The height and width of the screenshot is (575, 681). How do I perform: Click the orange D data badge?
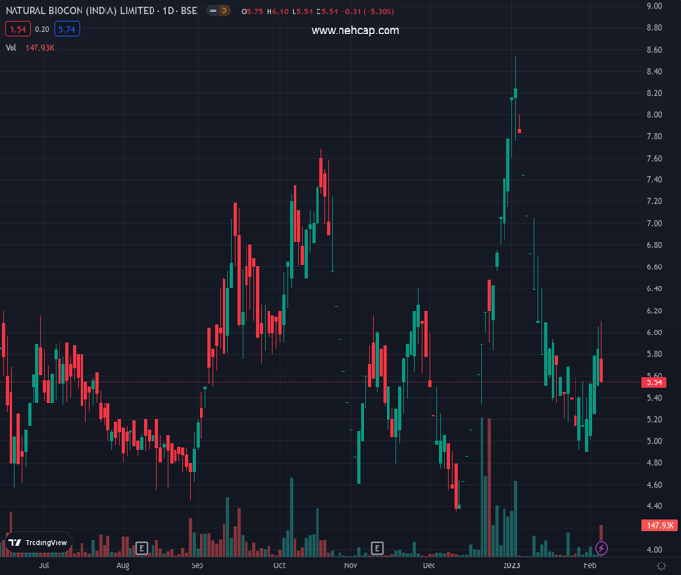(x=224, y=11)
